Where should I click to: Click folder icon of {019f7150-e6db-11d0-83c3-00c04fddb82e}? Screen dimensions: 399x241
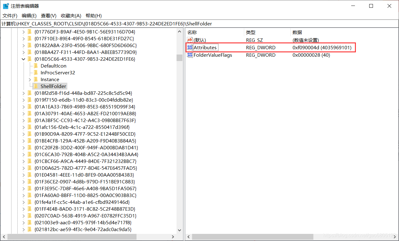click(x=29, y=100)
